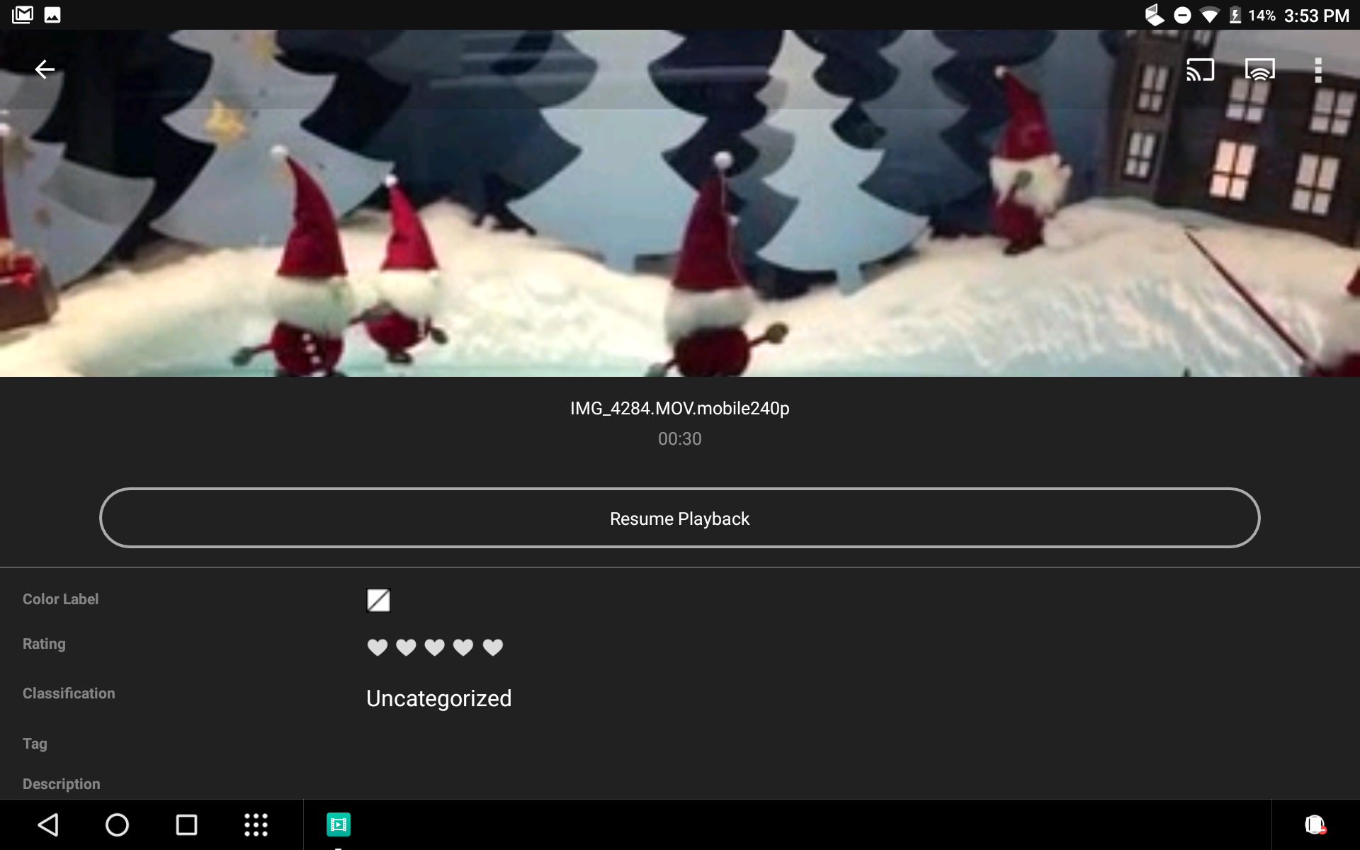Screen dimensions: 1360x850
Task: Select the IMG_4284.MOV.mobile240p title
Action: [680, 408]
